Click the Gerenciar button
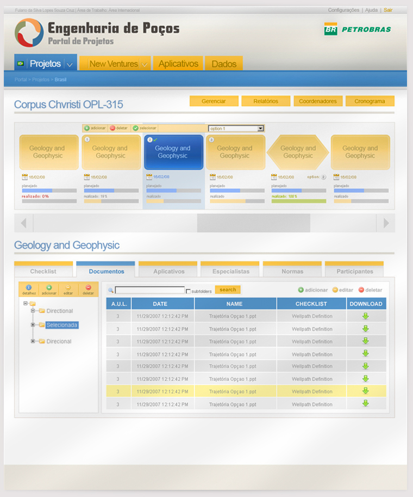 (214, 101)
